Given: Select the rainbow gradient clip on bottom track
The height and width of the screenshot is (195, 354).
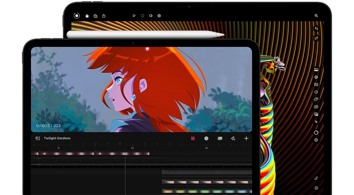Looking at the screenshot, I should [x=207, y=192].
